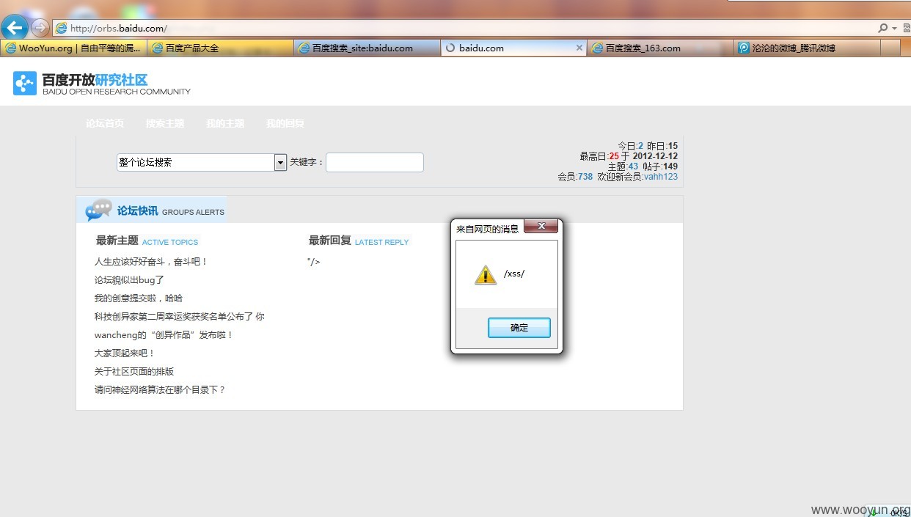The width and height of the screenshot is (911, 517).
Task: Open the 论坛首页 navigation link
Action: click(104, 123)
